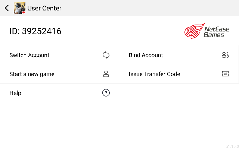Go back using the left arrow

[x=7, y=8]
